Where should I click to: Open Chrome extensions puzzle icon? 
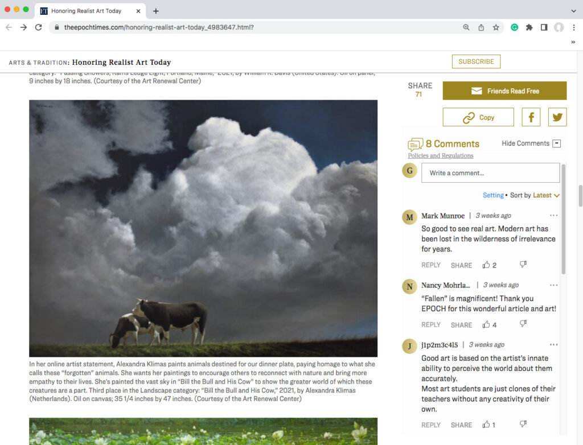tap(529, 27)
